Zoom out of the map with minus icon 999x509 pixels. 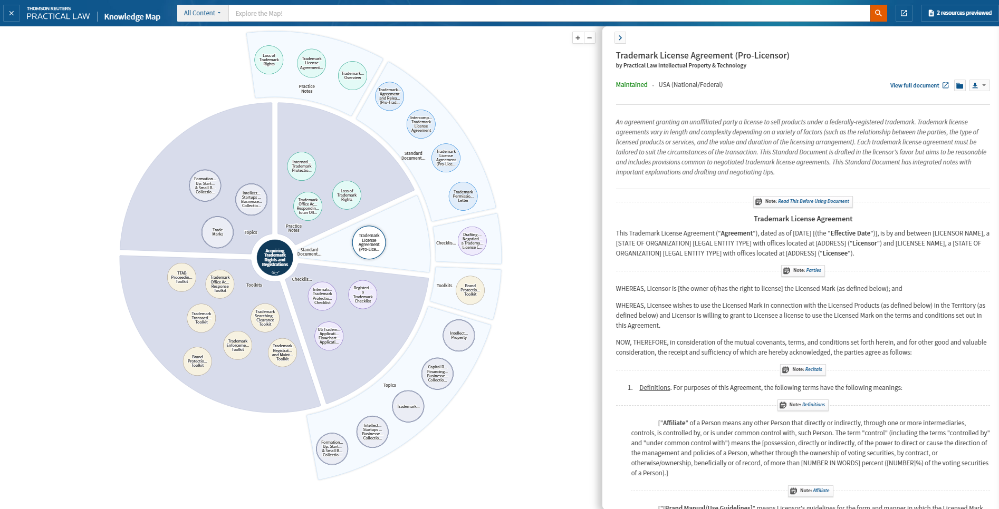(589, 38)
